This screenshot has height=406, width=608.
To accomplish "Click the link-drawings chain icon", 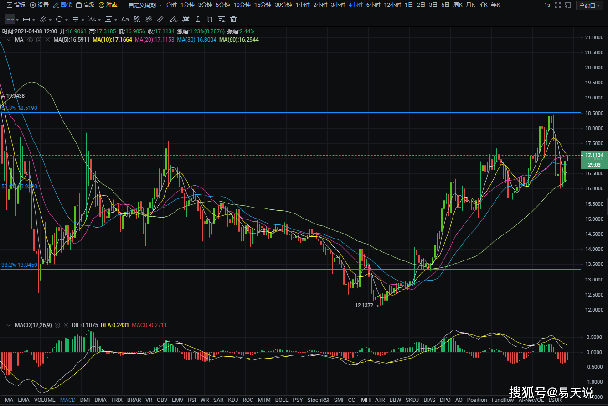I will [149, 20].
